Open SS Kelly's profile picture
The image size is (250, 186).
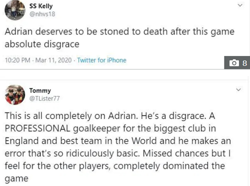click(x=15, y=10)
